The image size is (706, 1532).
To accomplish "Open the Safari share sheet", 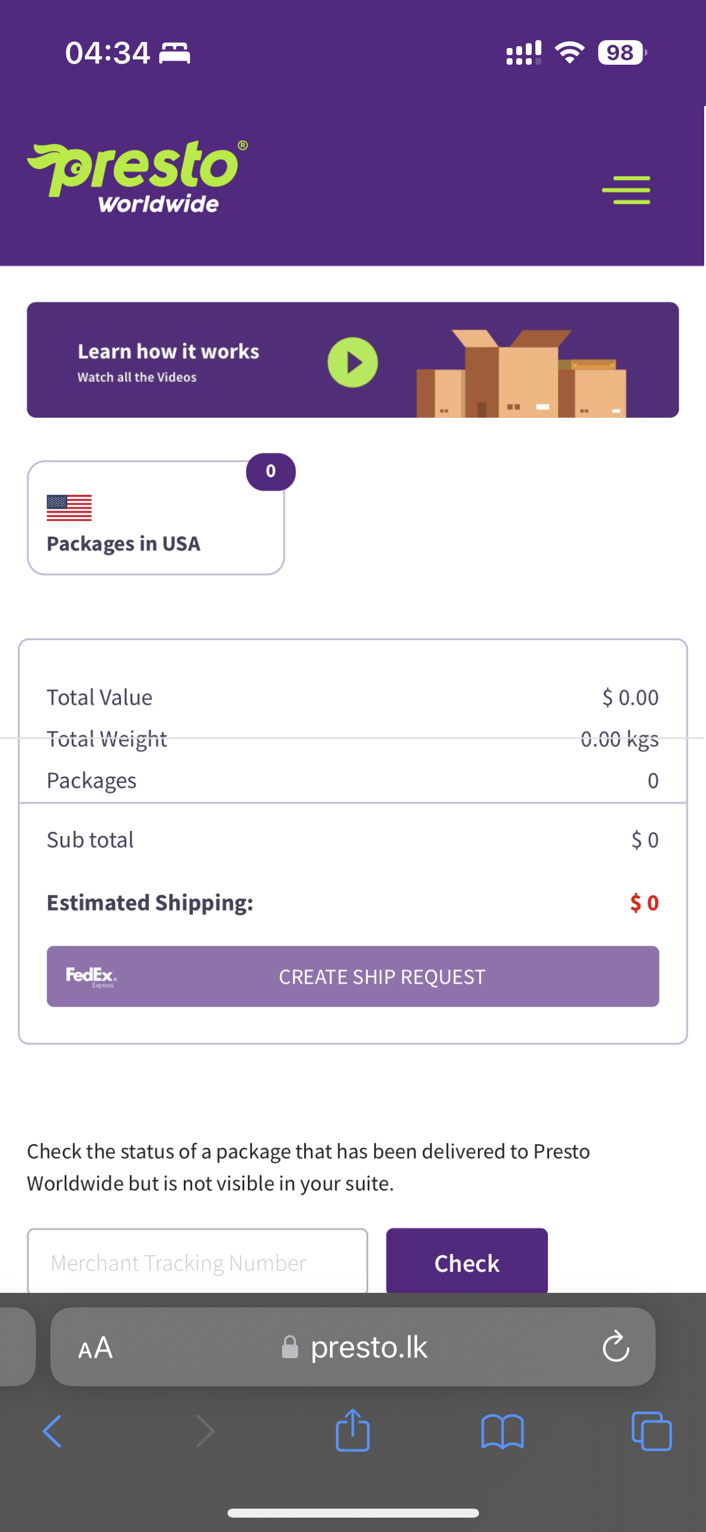I will pyautogui.click(x=353, y=1430).
